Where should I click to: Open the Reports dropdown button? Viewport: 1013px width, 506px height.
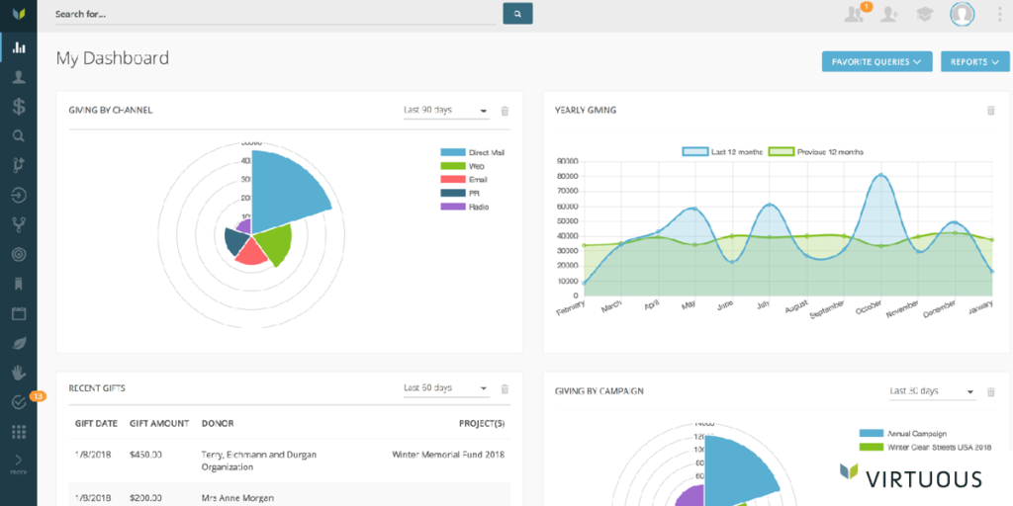point(974,62)
